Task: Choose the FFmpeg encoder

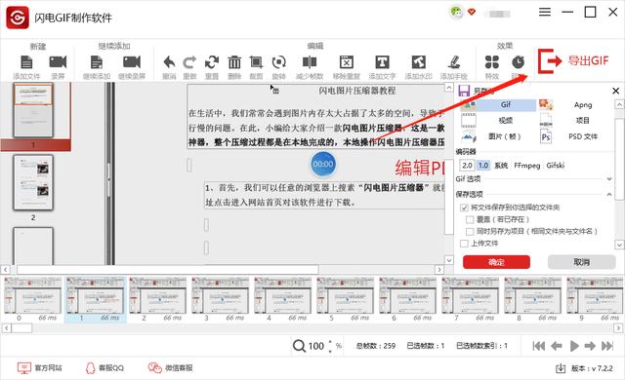Action: coord(527,166)
